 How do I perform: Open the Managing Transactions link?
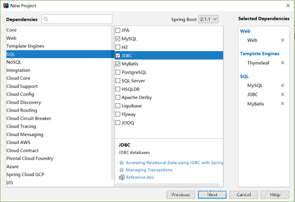(149, 170)
